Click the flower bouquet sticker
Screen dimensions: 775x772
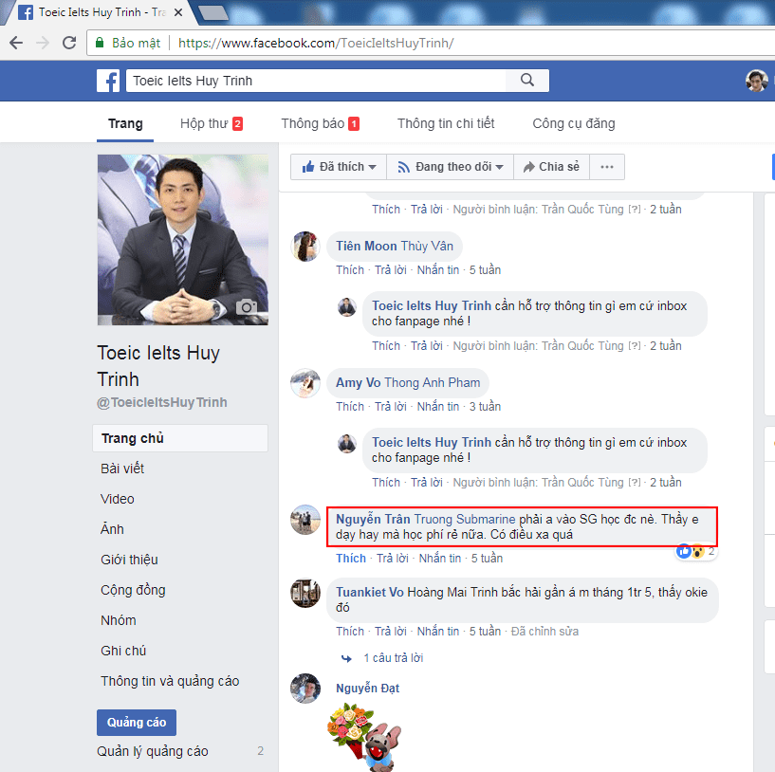364,737
